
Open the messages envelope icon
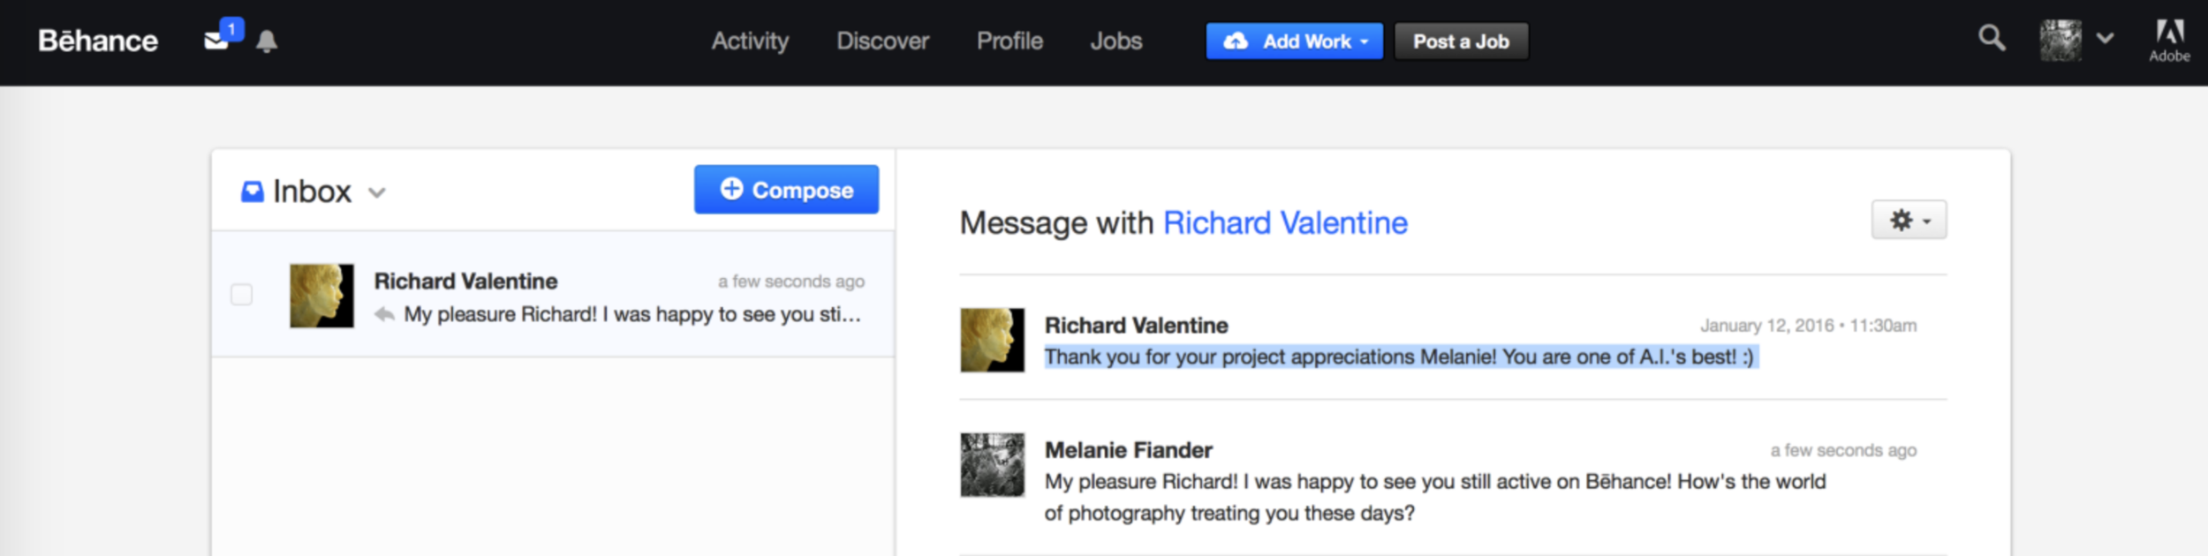click(216, 41)
